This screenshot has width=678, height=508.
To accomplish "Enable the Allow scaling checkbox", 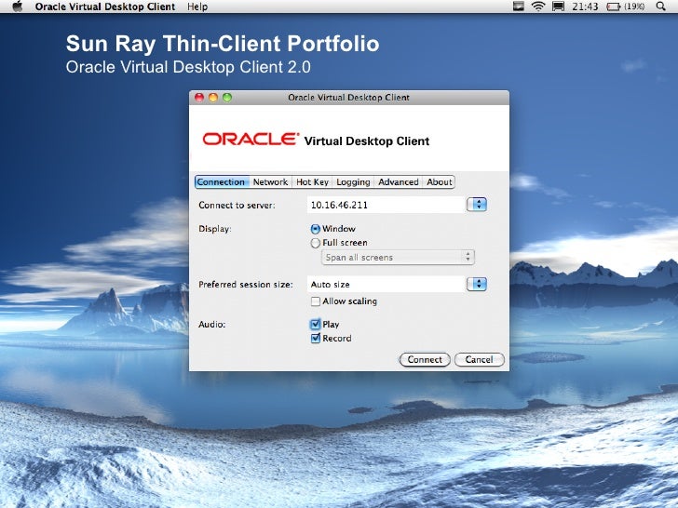I will coord(316,301).
